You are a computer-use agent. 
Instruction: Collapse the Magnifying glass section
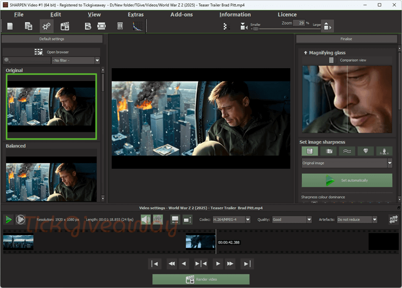tap(305, 53)
